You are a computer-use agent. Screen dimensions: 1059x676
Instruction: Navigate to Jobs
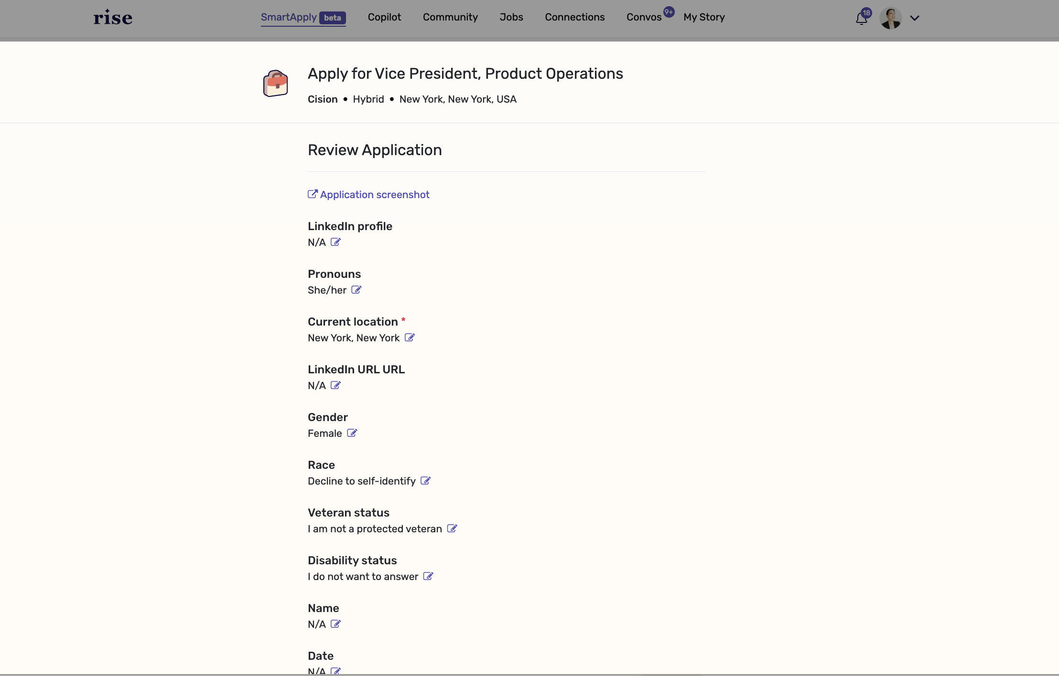click(511, 17)
